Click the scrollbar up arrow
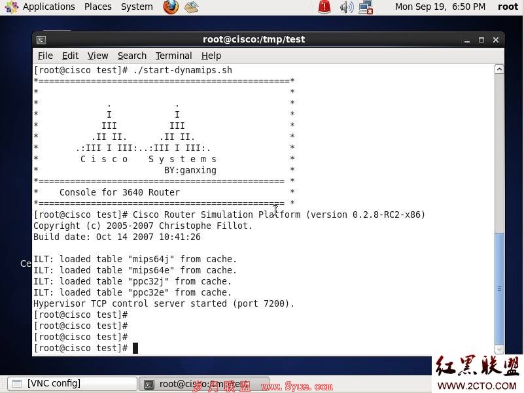 (x=499, y=69)
